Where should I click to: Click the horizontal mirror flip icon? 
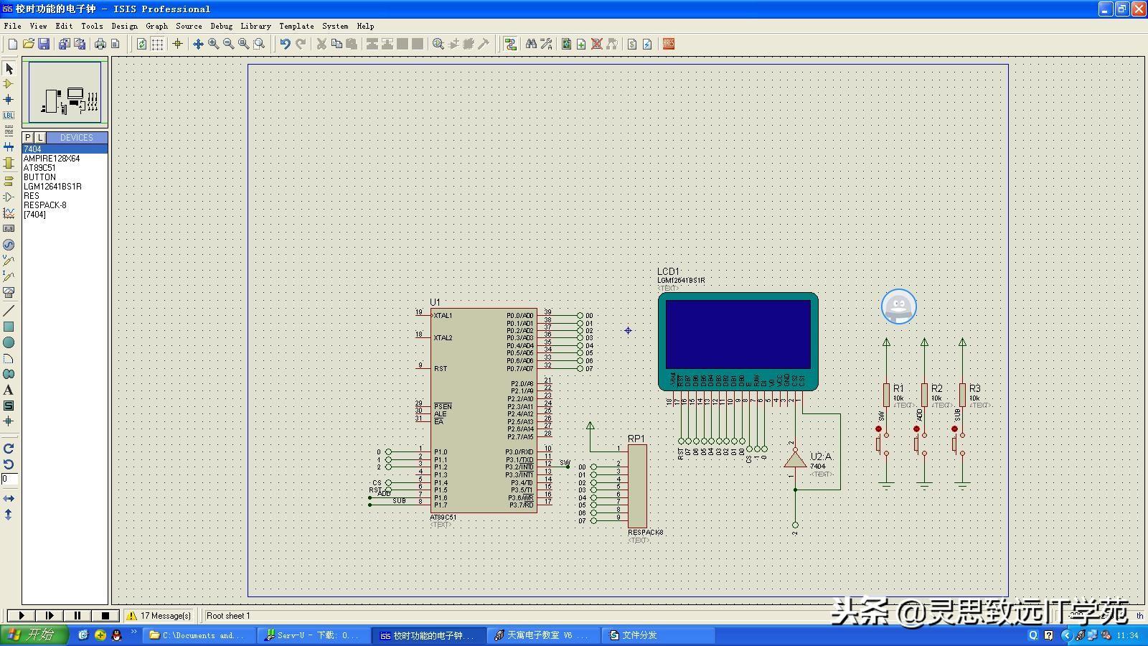point(9,498)
